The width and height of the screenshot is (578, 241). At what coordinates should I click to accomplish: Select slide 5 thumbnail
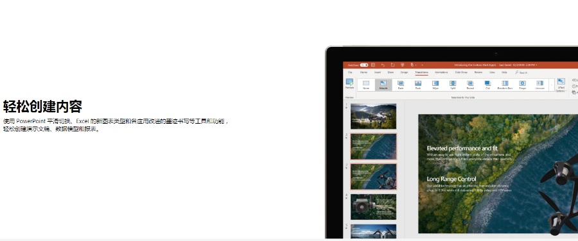(373, 231)
